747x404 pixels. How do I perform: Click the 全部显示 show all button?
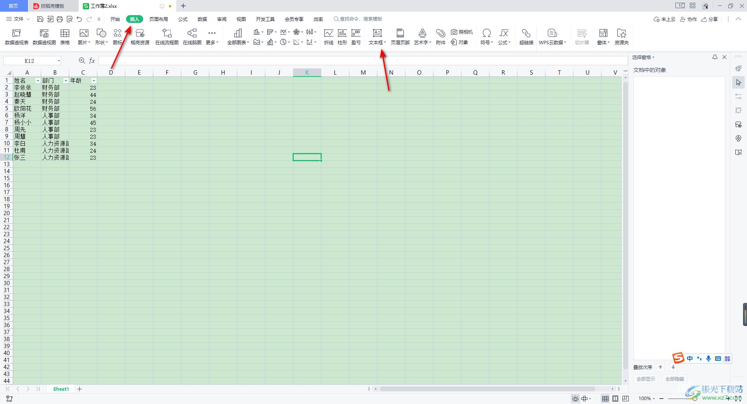(x=646, y=379)
